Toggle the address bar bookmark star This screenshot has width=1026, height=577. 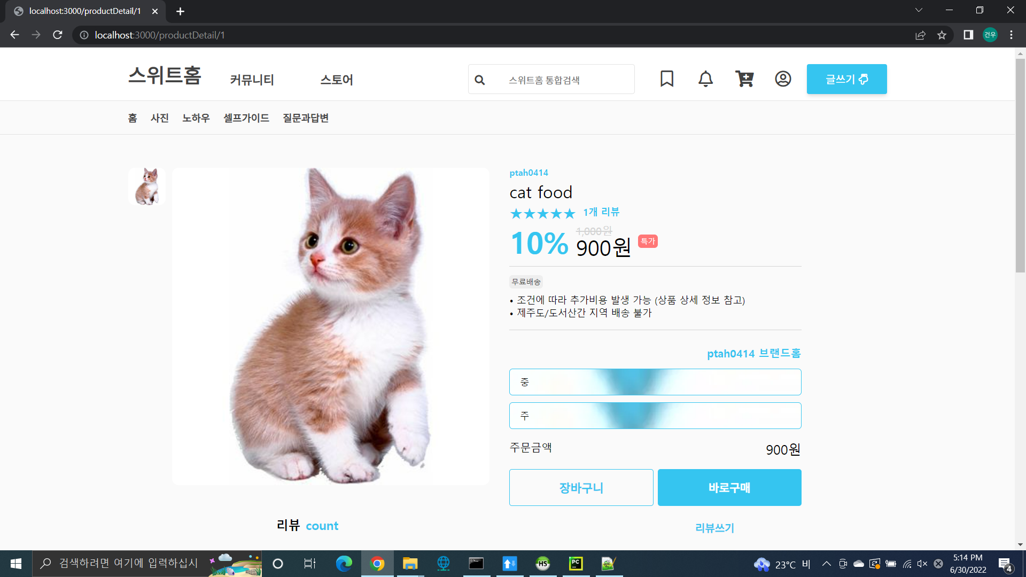coord(942,35)
